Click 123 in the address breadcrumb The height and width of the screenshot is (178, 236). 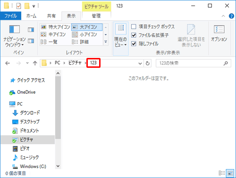click(x=93, y=63)
